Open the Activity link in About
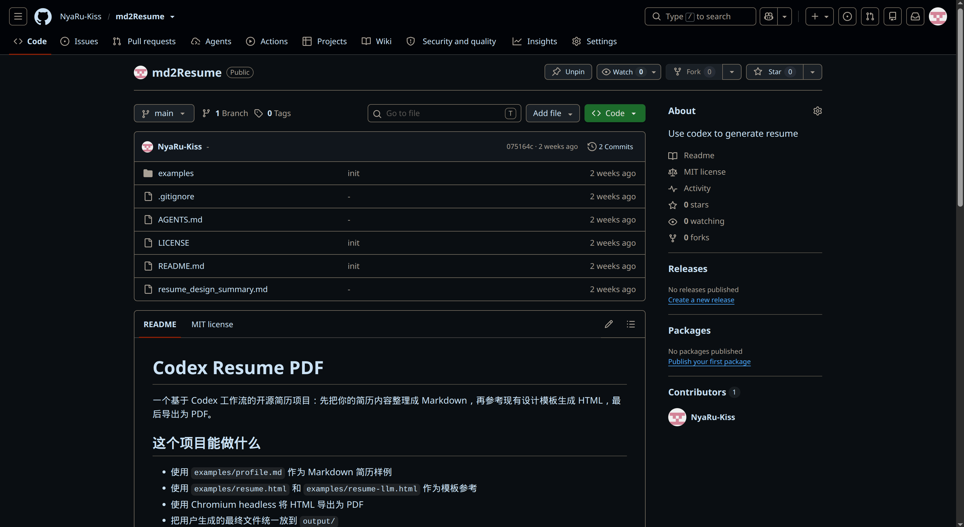 click(x=689, y=188)
